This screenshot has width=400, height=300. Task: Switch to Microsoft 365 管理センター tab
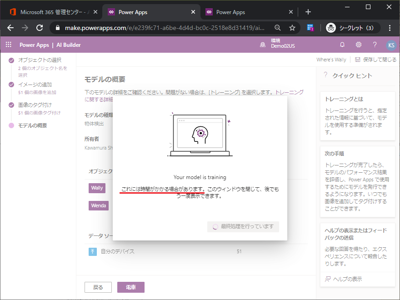(51, 12)
